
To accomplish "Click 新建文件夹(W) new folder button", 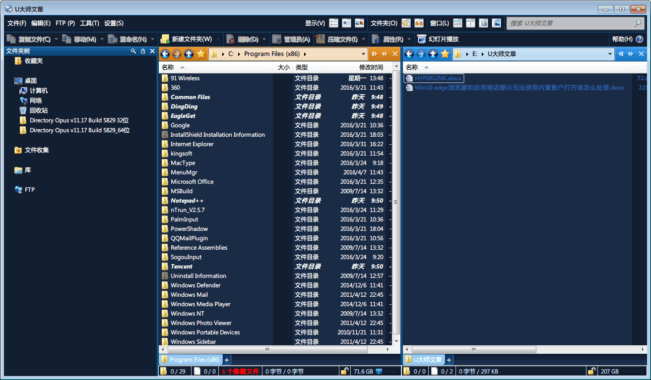I will click(186, 39).
